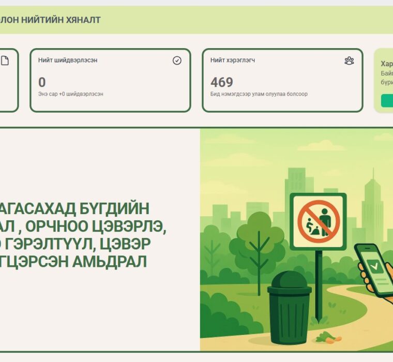Screen dimensions: 393x362
Task: Select the Энэ сар +0 шийдвэрлэсэн subtitle
Action: [x=70, y=94]
